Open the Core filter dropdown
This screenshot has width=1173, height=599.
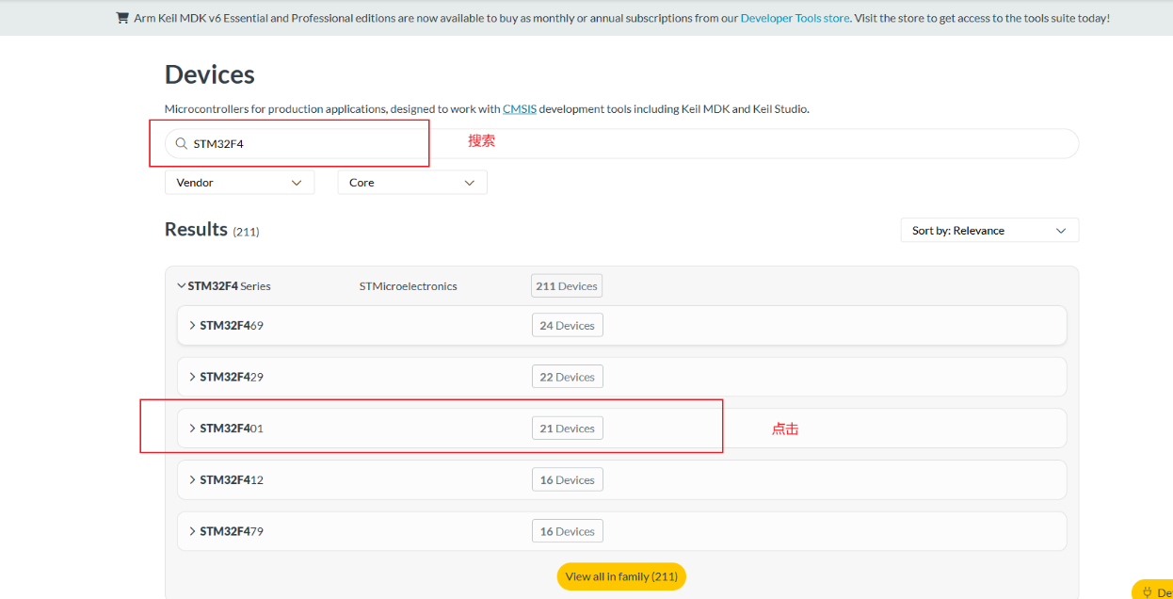pyautogui.click(x=412, y=183)
